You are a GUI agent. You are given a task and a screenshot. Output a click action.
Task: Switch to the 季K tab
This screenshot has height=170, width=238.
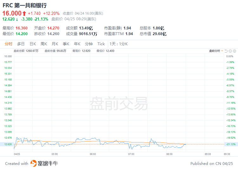(x=66, y=44)
